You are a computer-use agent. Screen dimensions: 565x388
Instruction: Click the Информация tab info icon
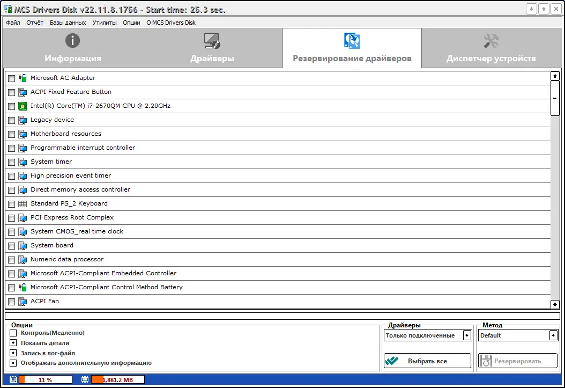click(x=72, y=40)
